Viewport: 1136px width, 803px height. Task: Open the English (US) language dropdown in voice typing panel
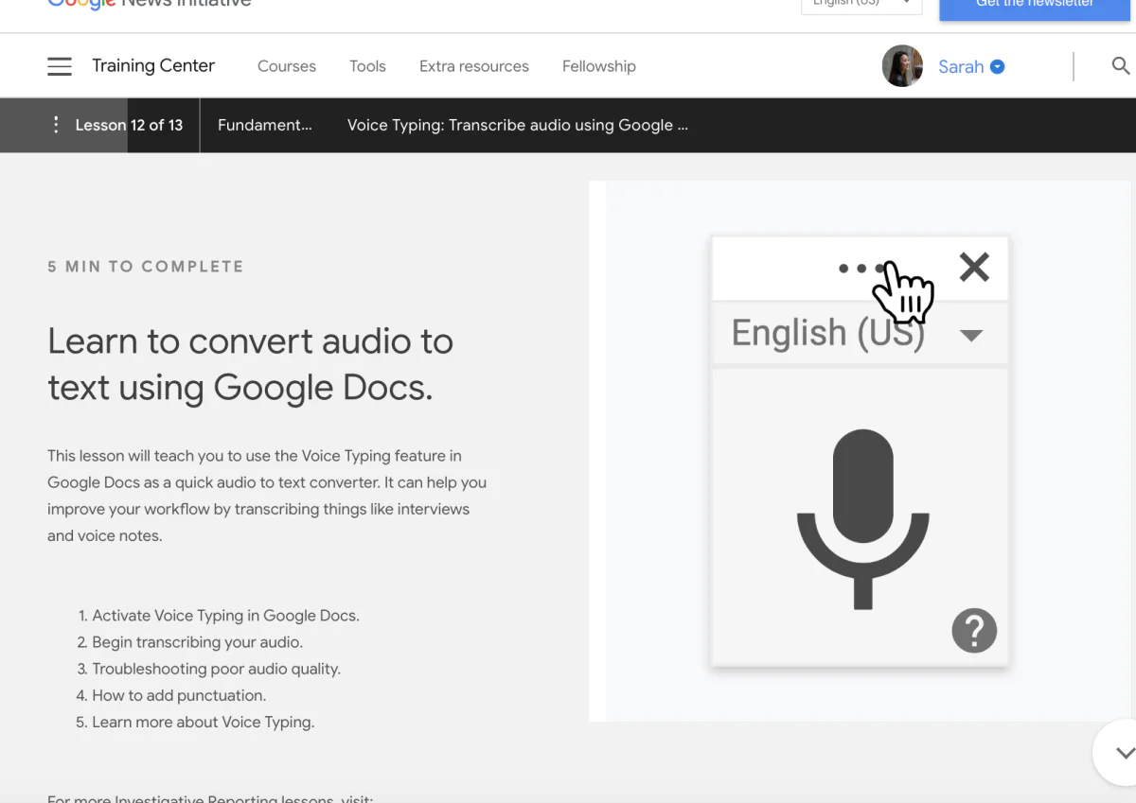click(970, 334)
